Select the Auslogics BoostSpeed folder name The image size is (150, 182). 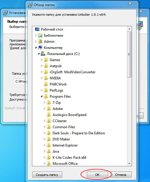pyautogui.click(x=69, y=115)
